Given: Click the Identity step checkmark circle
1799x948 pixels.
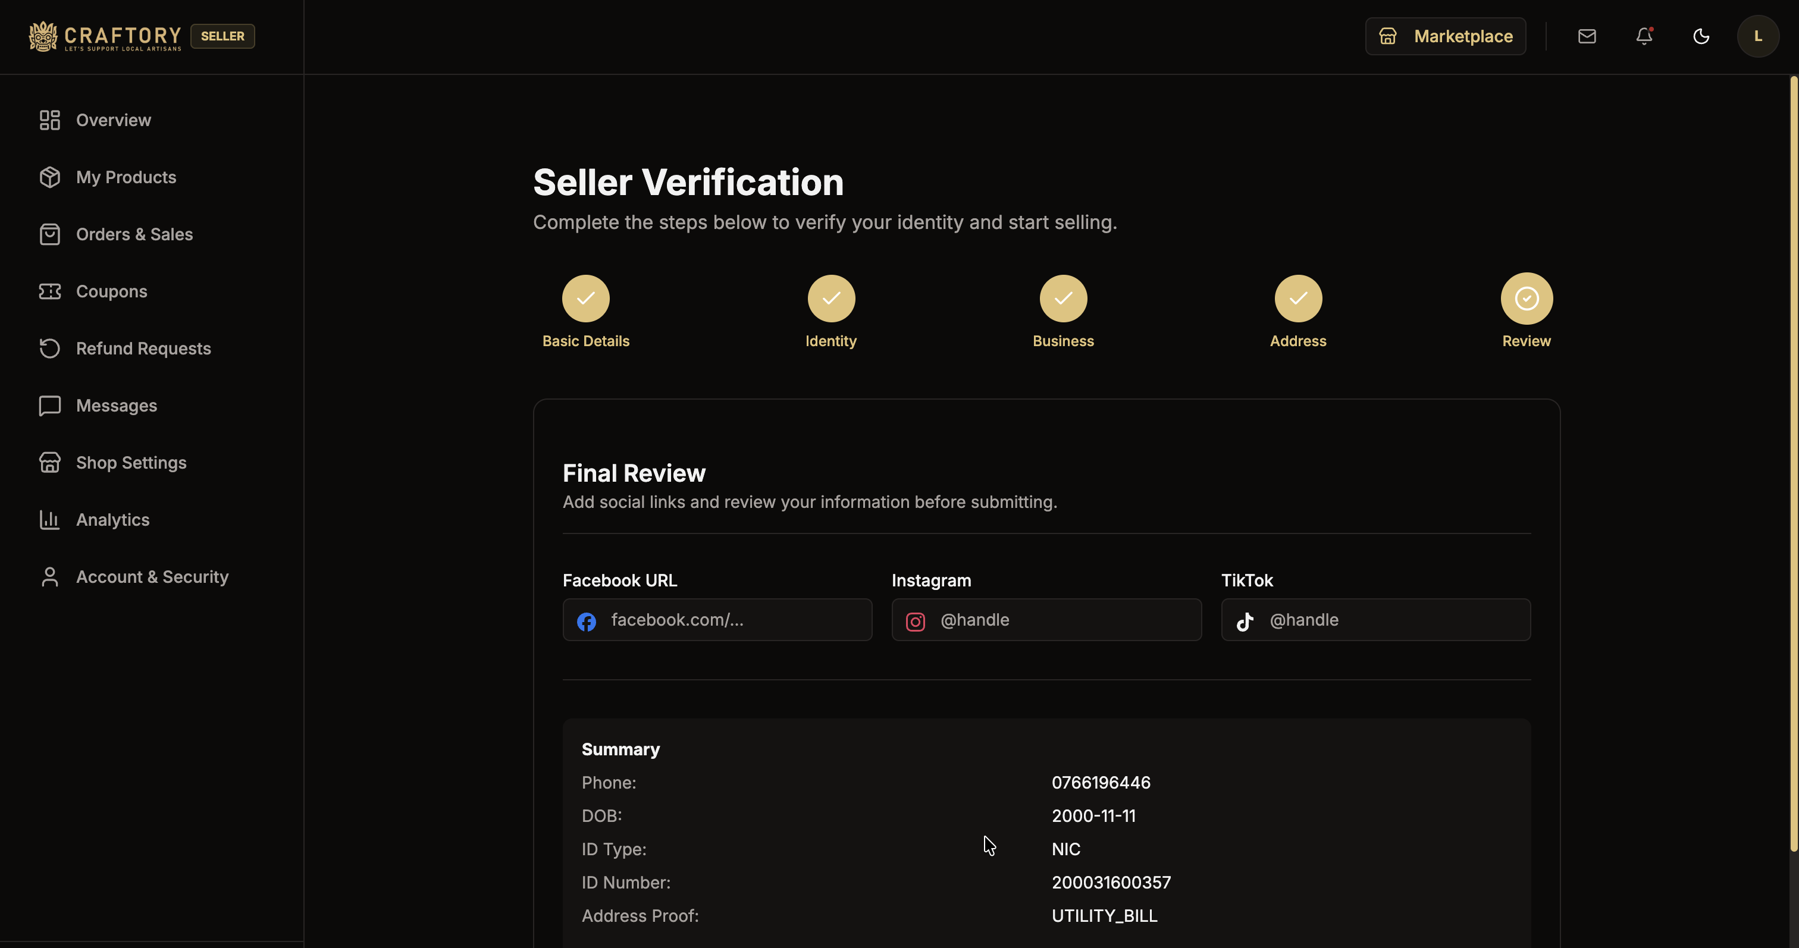Looking at the screenshot, I should coord(831,299).
